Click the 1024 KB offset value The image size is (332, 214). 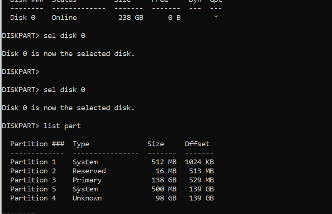[199, 162]
